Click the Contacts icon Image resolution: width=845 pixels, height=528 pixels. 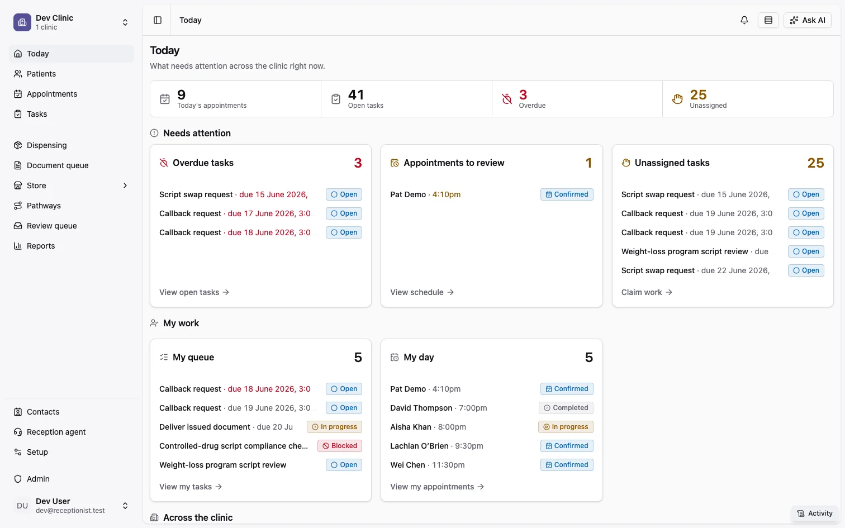[x=18, y=412]
